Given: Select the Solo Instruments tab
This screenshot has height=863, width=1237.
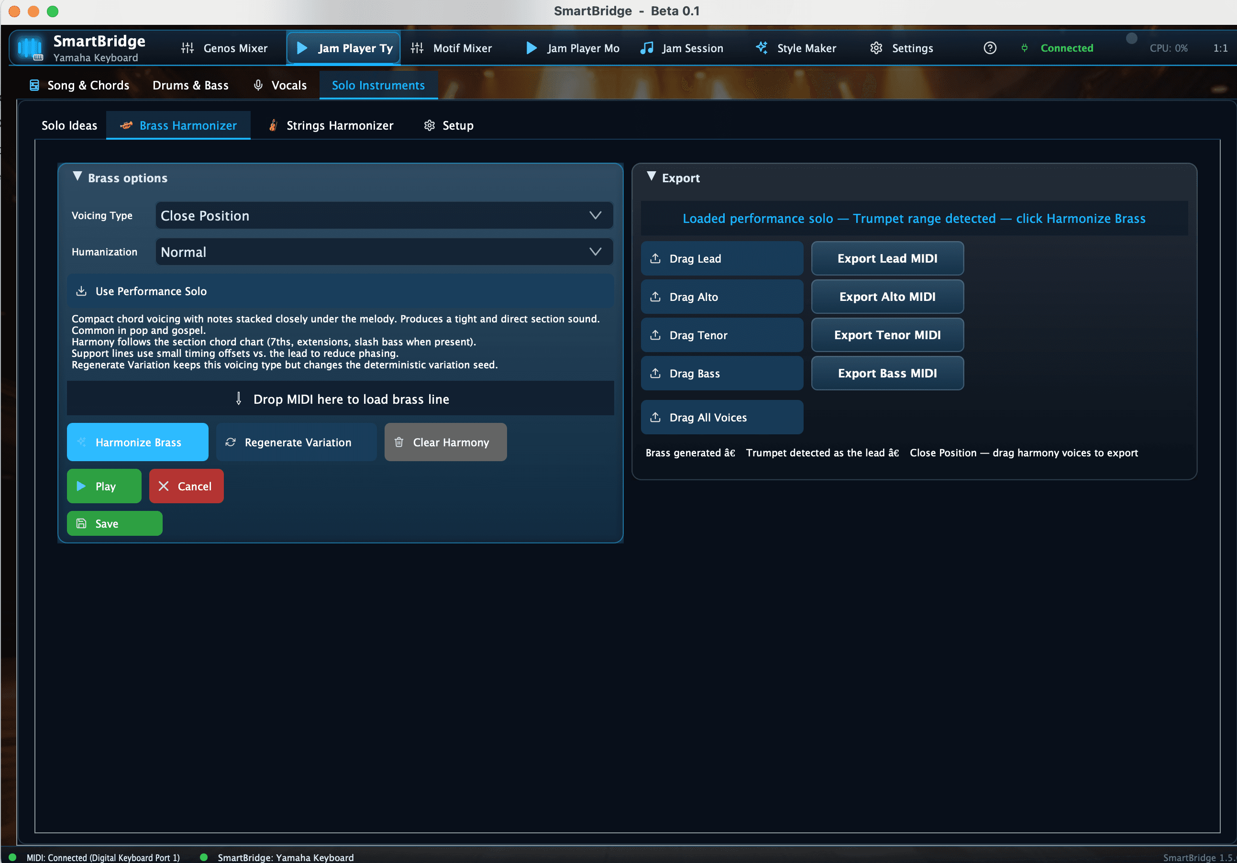Looking at the screenshot, I should tap(378, 85).
